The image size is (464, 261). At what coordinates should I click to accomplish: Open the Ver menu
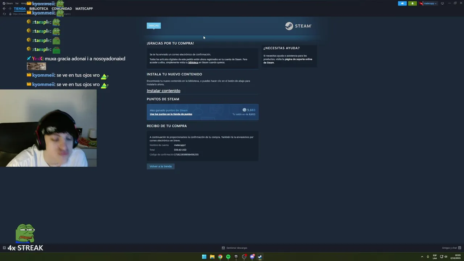coord(17,3)
